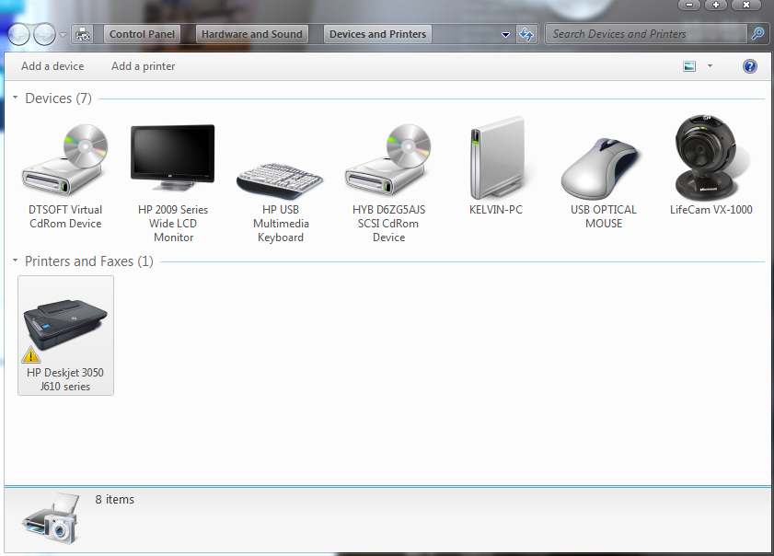This screenshot has width=774, height=556.
Task: Select the USB OPTICAL MOUSE icon
Action: 600,168
